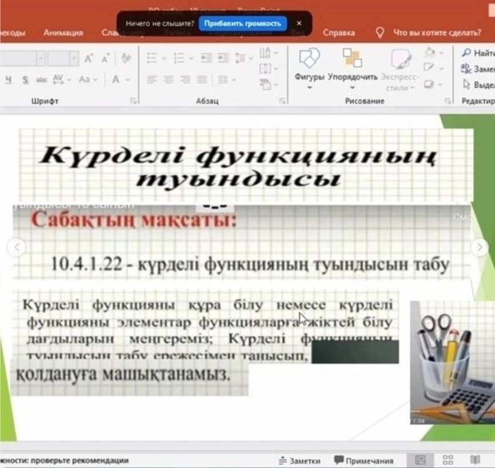Image resolution: width=495 pixels, height=468 pixels.
Task: Toggle the Заметки notes pane
Action: tap(299, 461)
